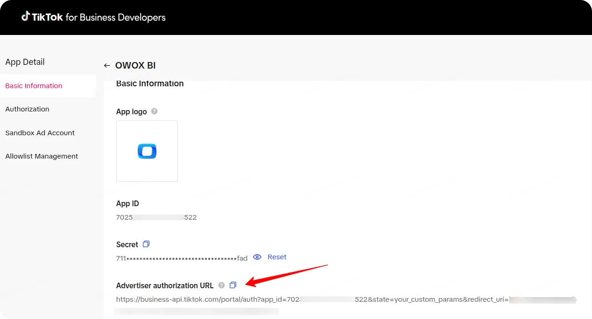This screenshot has width=592, height=319.
Task: Select the Basic Information sidebar tab
Action: click(34, 86)
